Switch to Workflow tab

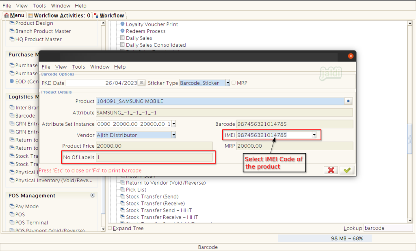point(109,15)
